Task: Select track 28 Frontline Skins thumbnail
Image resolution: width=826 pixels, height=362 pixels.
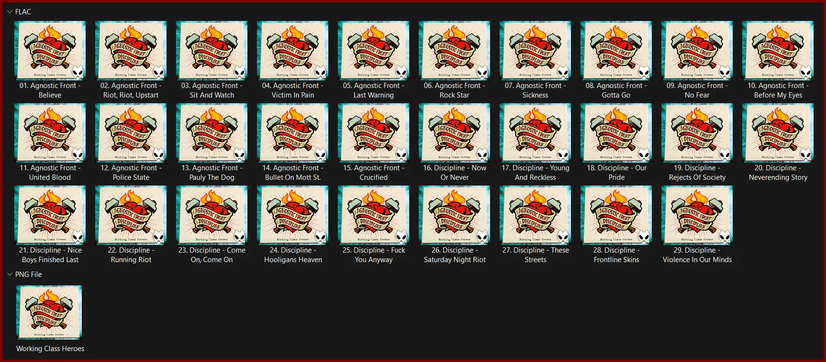Action: [x=616, y=215]
